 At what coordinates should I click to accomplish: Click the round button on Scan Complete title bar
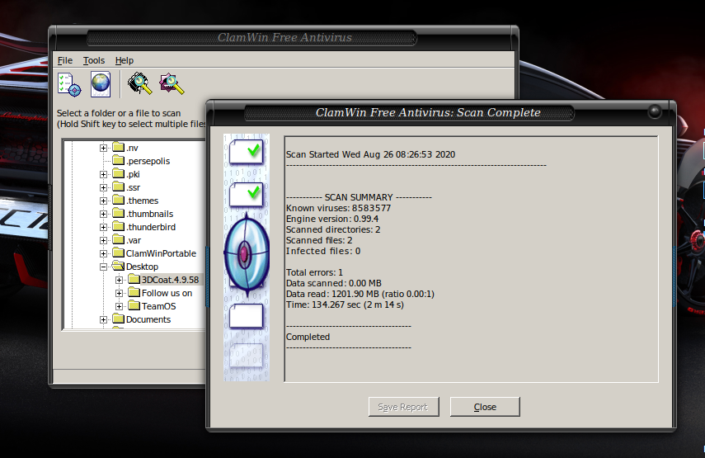click(654, 111)
